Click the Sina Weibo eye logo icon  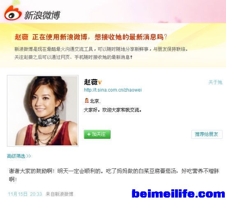pos(13,13)
